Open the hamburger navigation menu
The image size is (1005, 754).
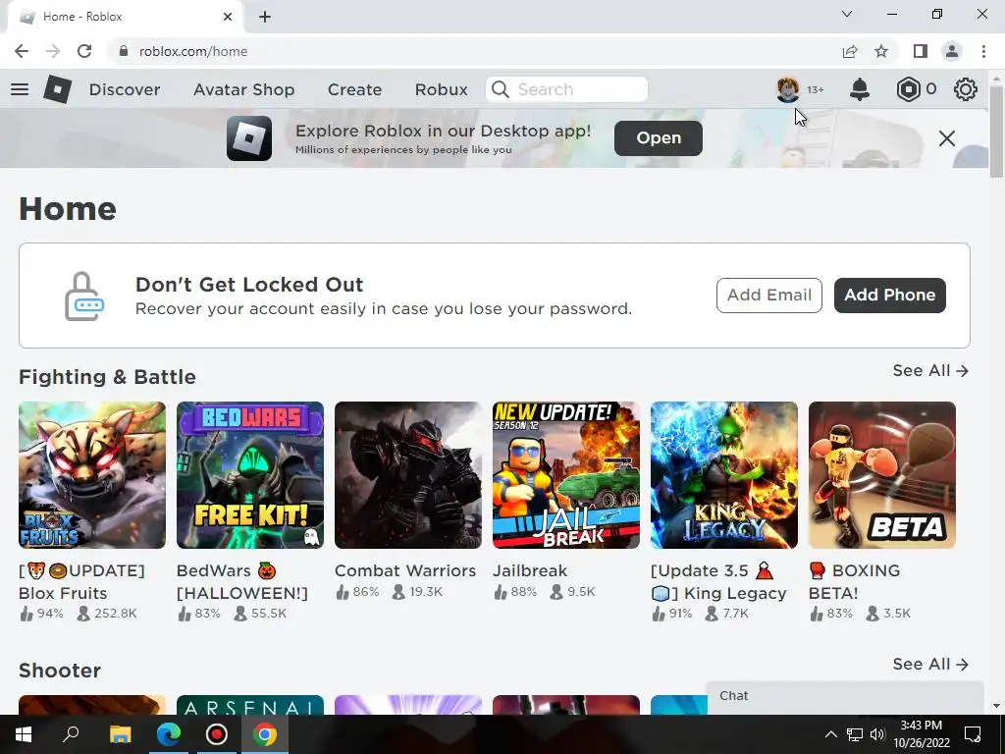click(20, 89)
